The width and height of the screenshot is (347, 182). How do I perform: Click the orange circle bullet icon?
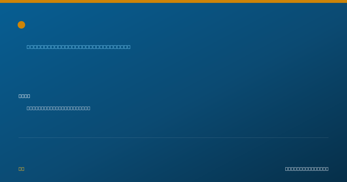(21, 25)
